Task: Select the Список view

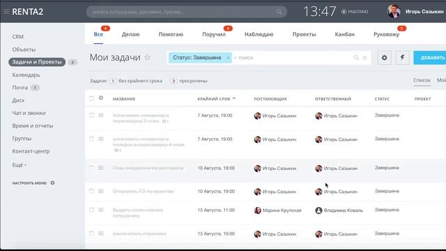Action: [x=422, y=80]
